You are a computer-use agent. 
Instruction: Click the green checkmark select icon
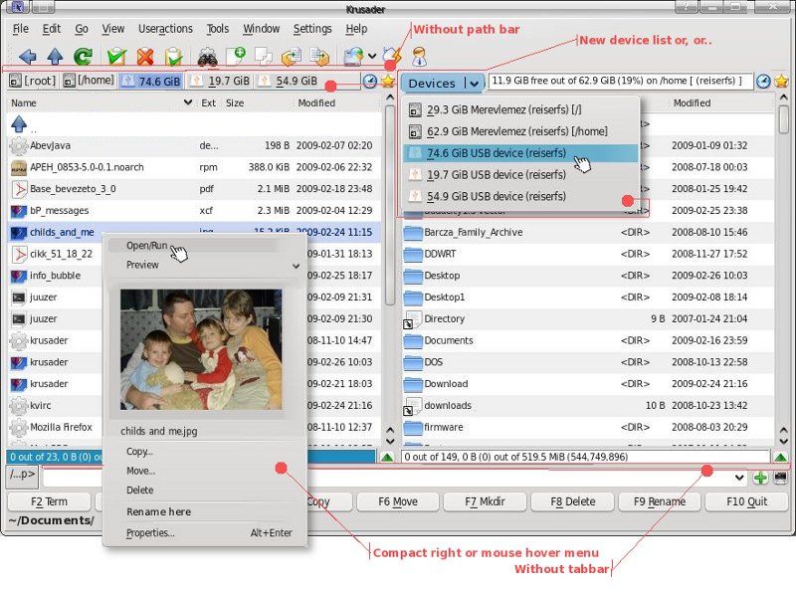coord(116,57)
